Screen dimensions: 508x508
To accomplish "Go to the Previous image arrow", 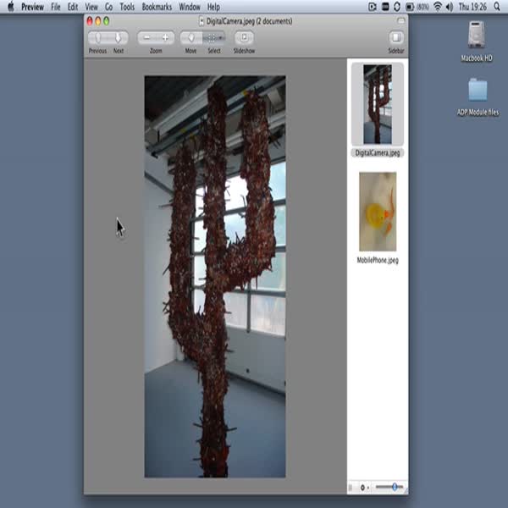I will click(98, 38).
